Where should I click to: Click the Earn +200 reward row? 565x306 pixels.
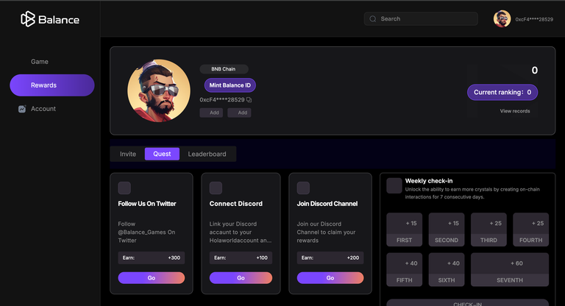[x=330, y=257]
